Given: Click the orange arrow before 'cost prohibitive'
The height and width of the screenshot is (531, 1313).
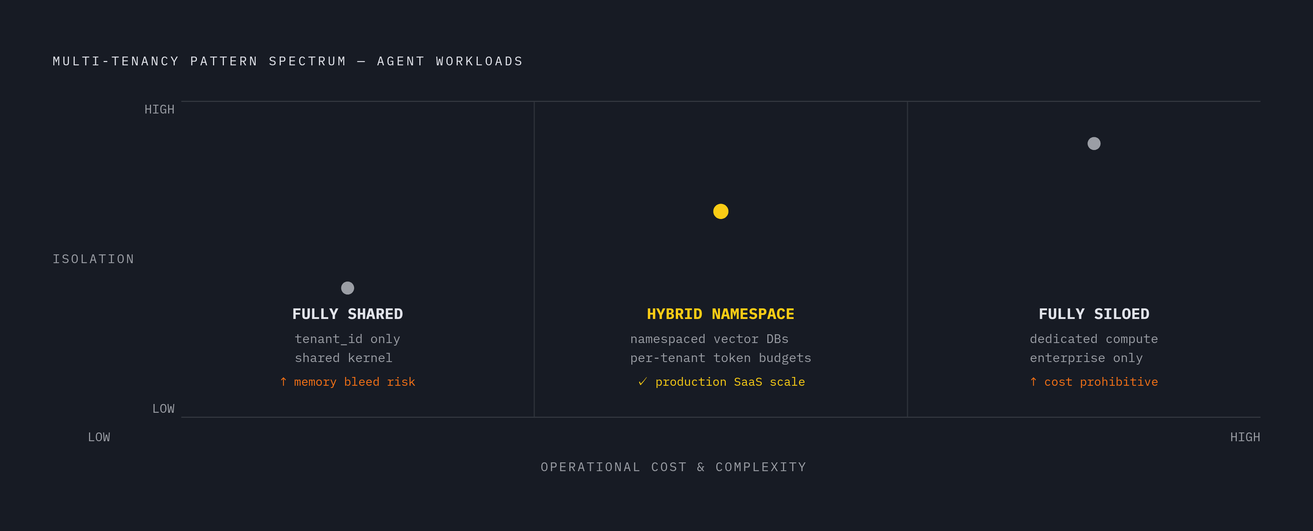Looking at the screenshot, I should coord(1033,381).
